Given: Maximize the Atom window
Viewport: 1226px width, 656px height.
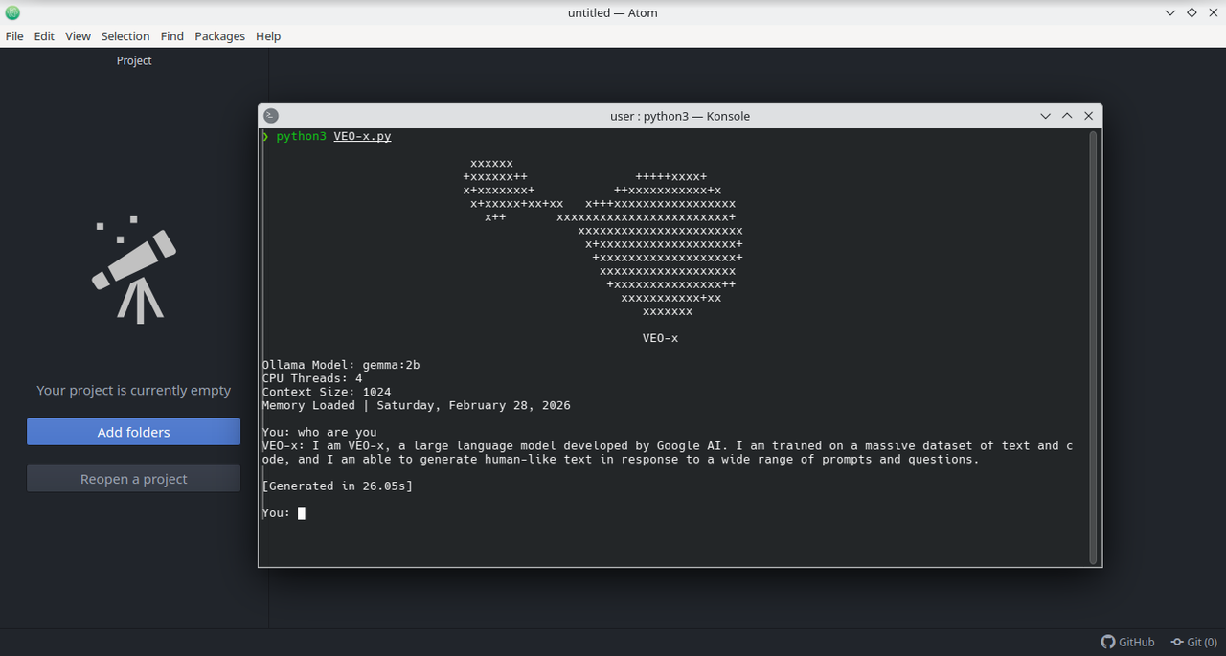Looking at the screenshot, I should [1192, 12].
